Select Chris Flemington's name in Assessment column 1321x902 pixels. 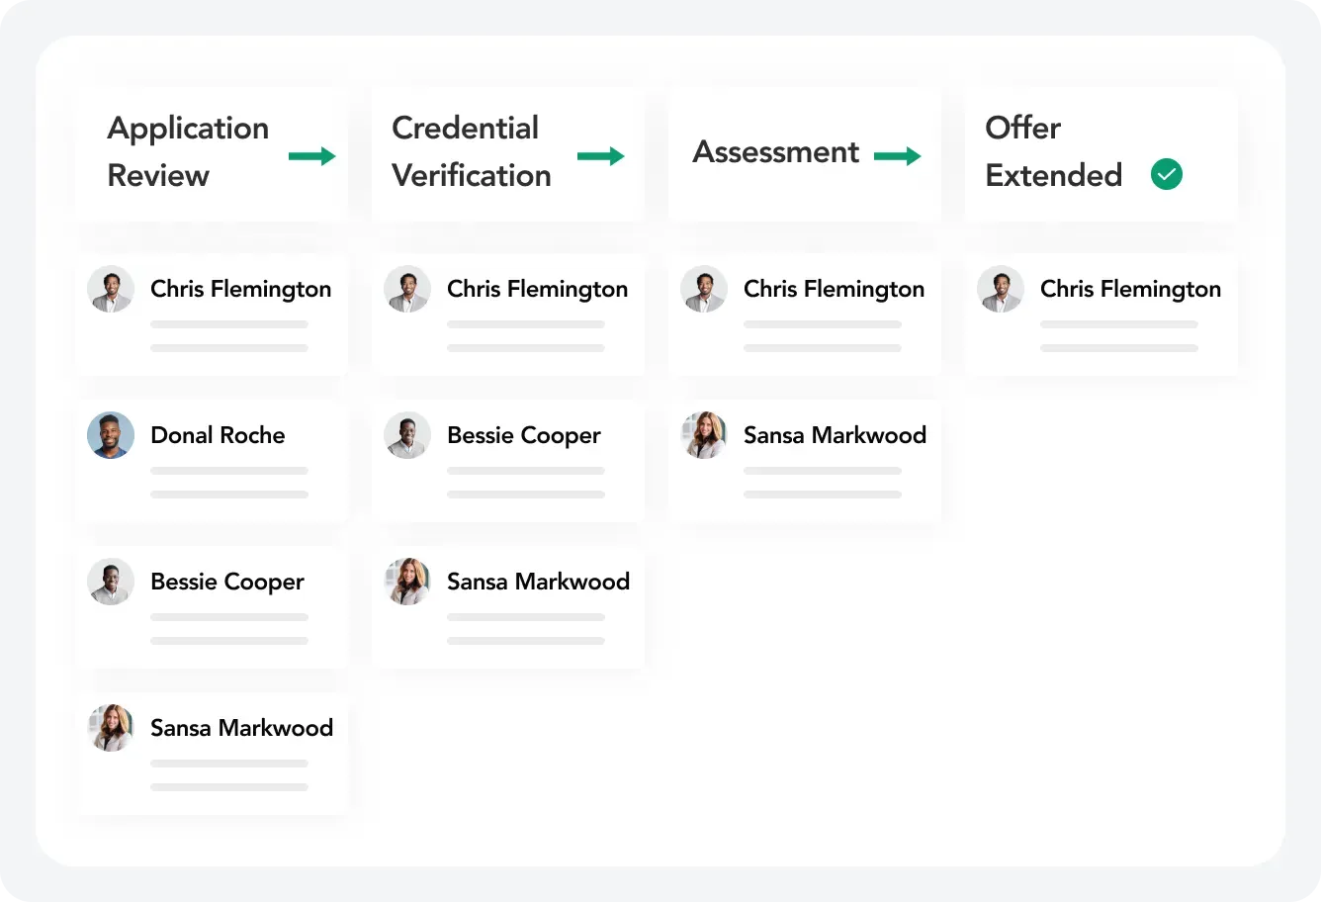point(834,289)
